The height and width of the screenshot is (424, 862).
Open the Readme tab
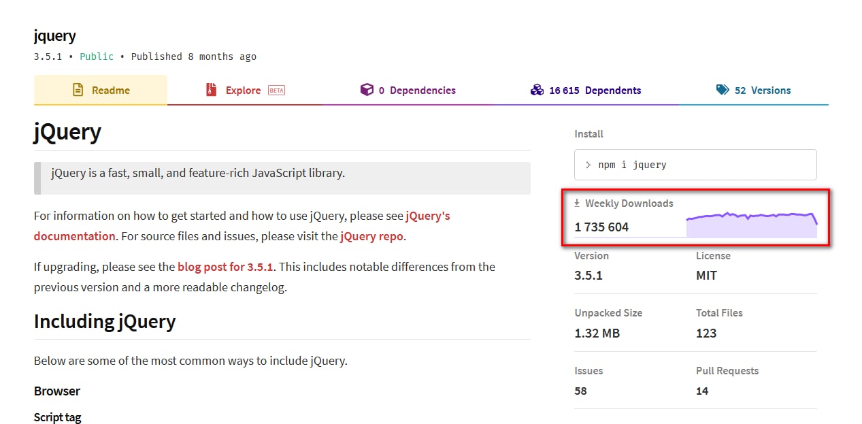click(101, 90)
